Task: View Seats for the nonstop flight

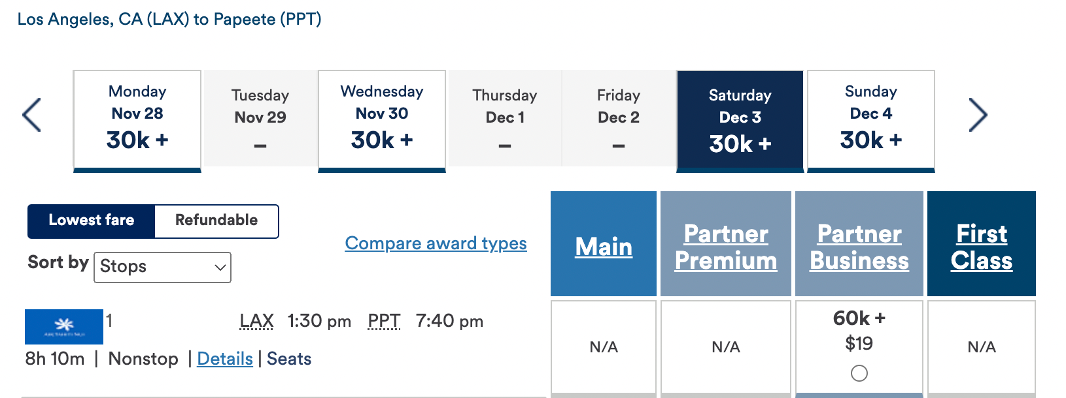Action: coord(289,359)
